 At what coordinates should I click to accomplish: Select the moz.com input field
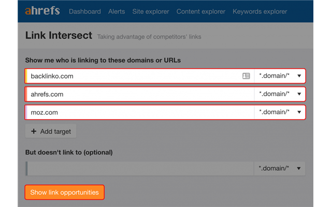click(140, 112)
